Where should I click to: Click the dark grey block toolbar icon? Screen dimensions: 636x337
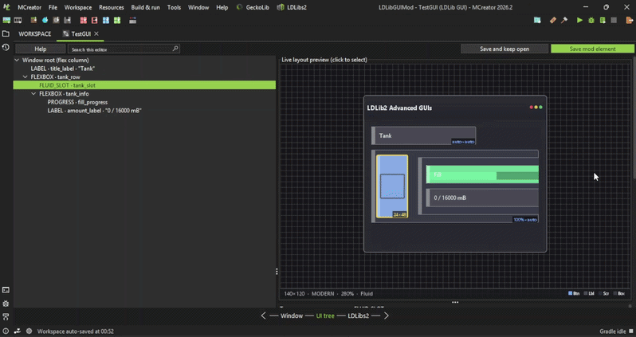click(x=67, y=20)
